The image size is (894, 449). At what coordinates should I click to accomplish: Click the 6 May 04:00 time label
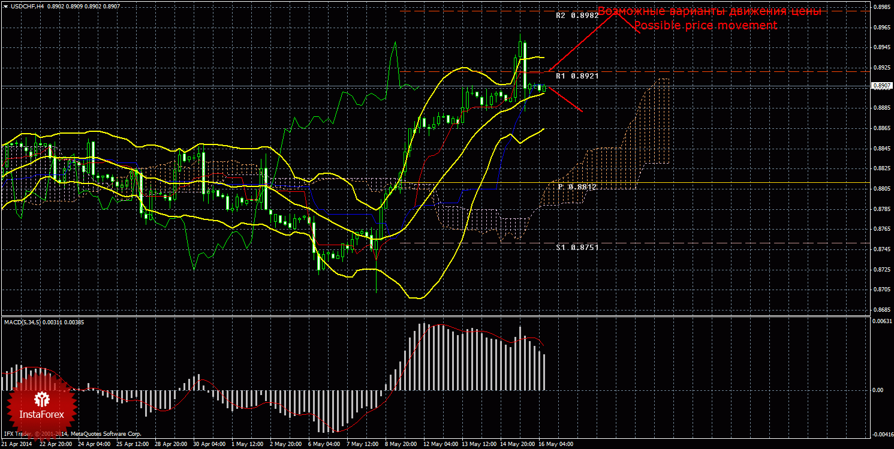point(323,445)
